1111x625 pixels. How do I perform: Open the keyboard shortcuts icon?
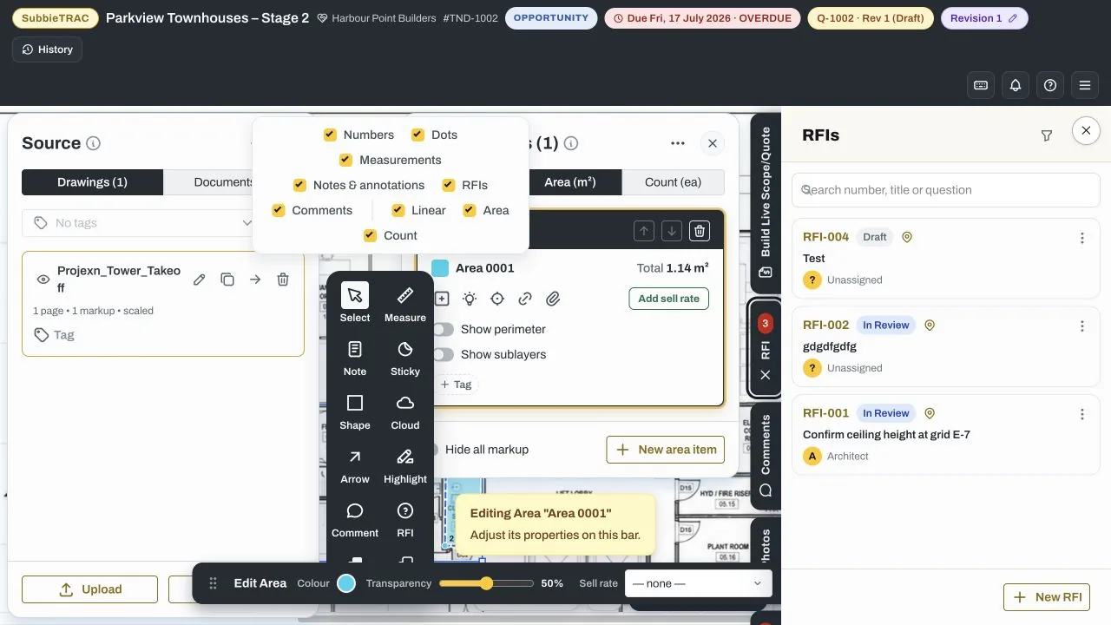(981, 85)
